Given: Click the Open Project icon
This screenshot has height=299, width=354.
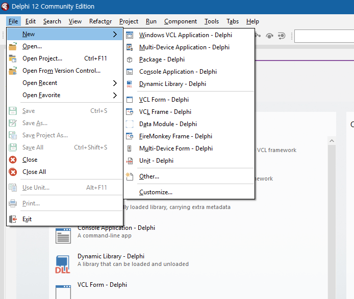Looking at the screenshot, I should 13,58.
